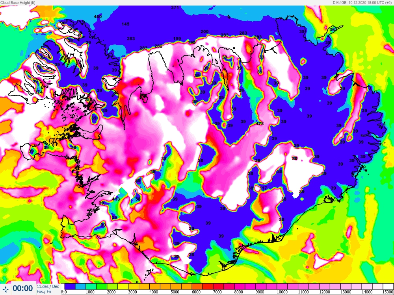Click the '15000' legend value
The width and height of the screenshot is (394, 295).
pos(388,292)
